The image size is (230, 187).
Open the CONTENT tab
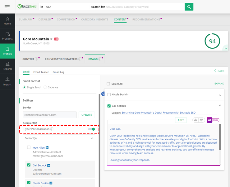click(x=120, y=20)
